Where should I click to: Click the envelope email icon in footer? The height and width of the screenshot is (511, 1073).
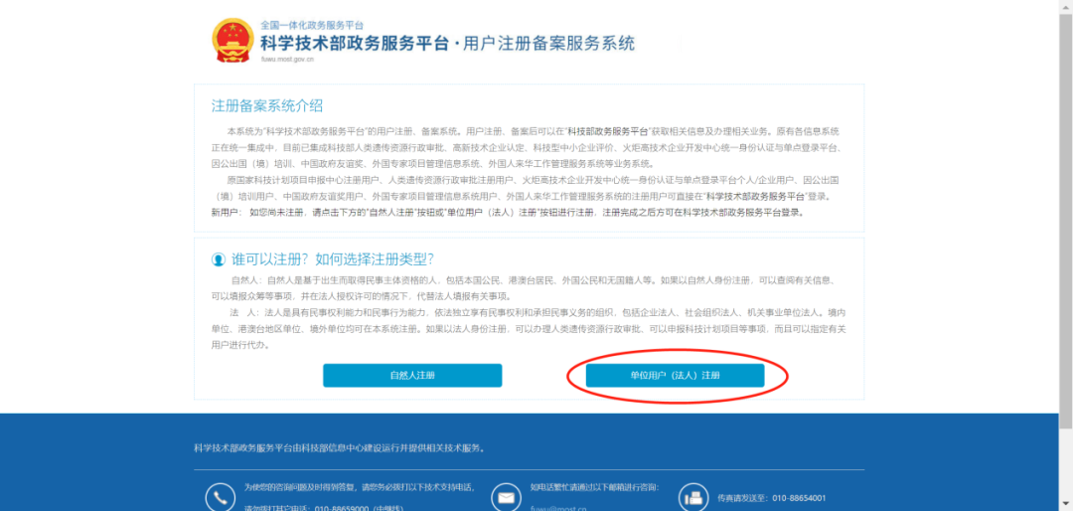tap(505, 496)
